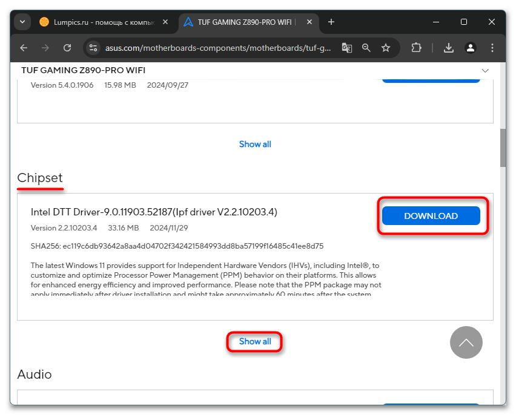516x415 pixels.
Task: Go forward to the next page
Action: 45,48
